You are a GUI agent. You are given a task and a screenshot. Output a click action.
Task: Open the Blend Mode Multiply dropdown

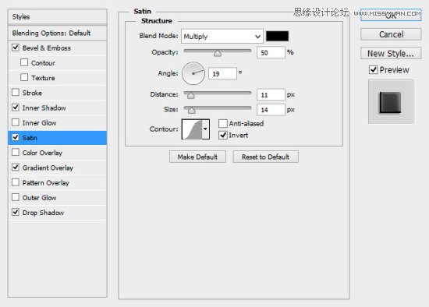click(x=222, y=37)
